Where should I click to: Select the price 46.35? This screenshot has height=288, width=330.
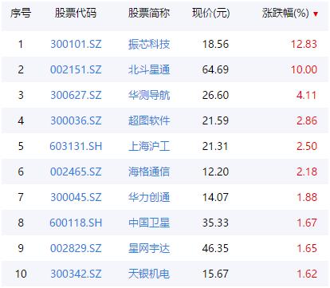tap(215, 248)
